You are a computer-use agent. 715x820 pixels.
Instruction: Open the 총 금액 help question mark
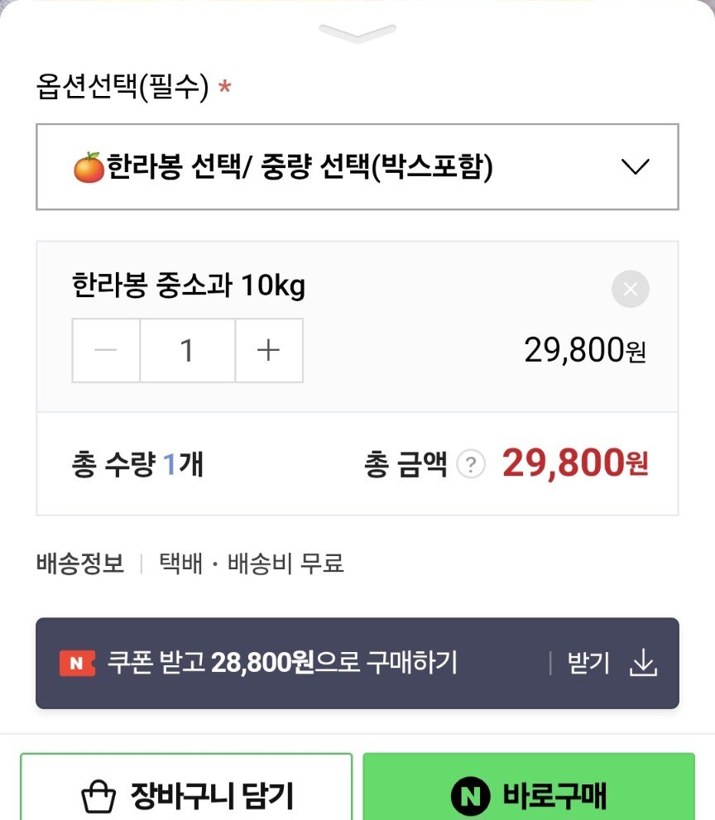pos(471,464)
